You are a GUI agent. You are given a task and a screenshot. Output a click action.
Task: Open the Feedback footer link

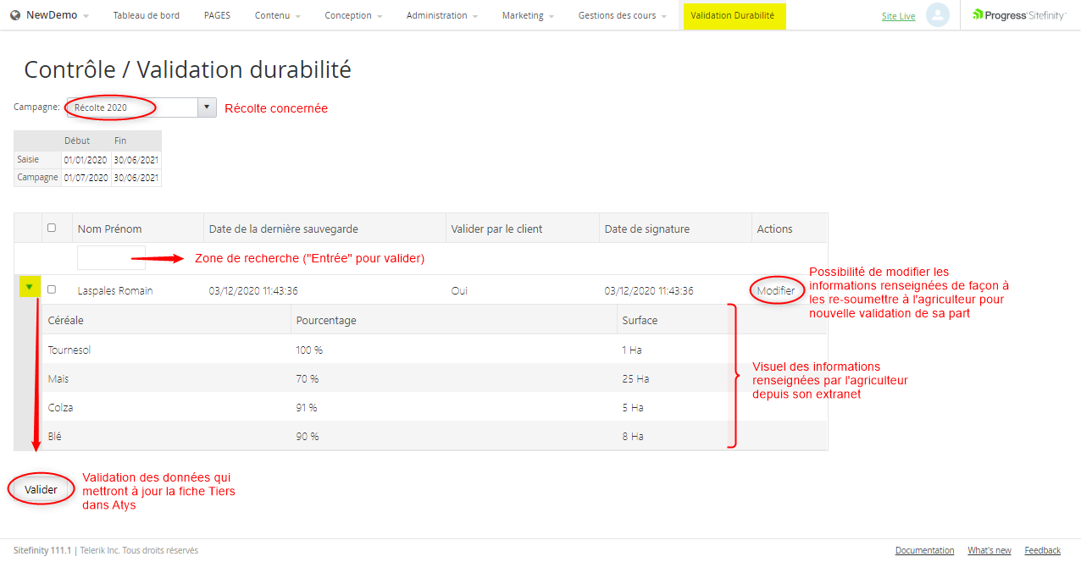(1042, 550)
